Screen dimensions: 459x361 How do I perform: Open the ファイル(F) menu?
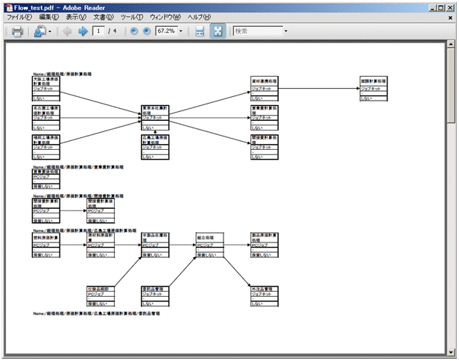(x=19, y=16)
